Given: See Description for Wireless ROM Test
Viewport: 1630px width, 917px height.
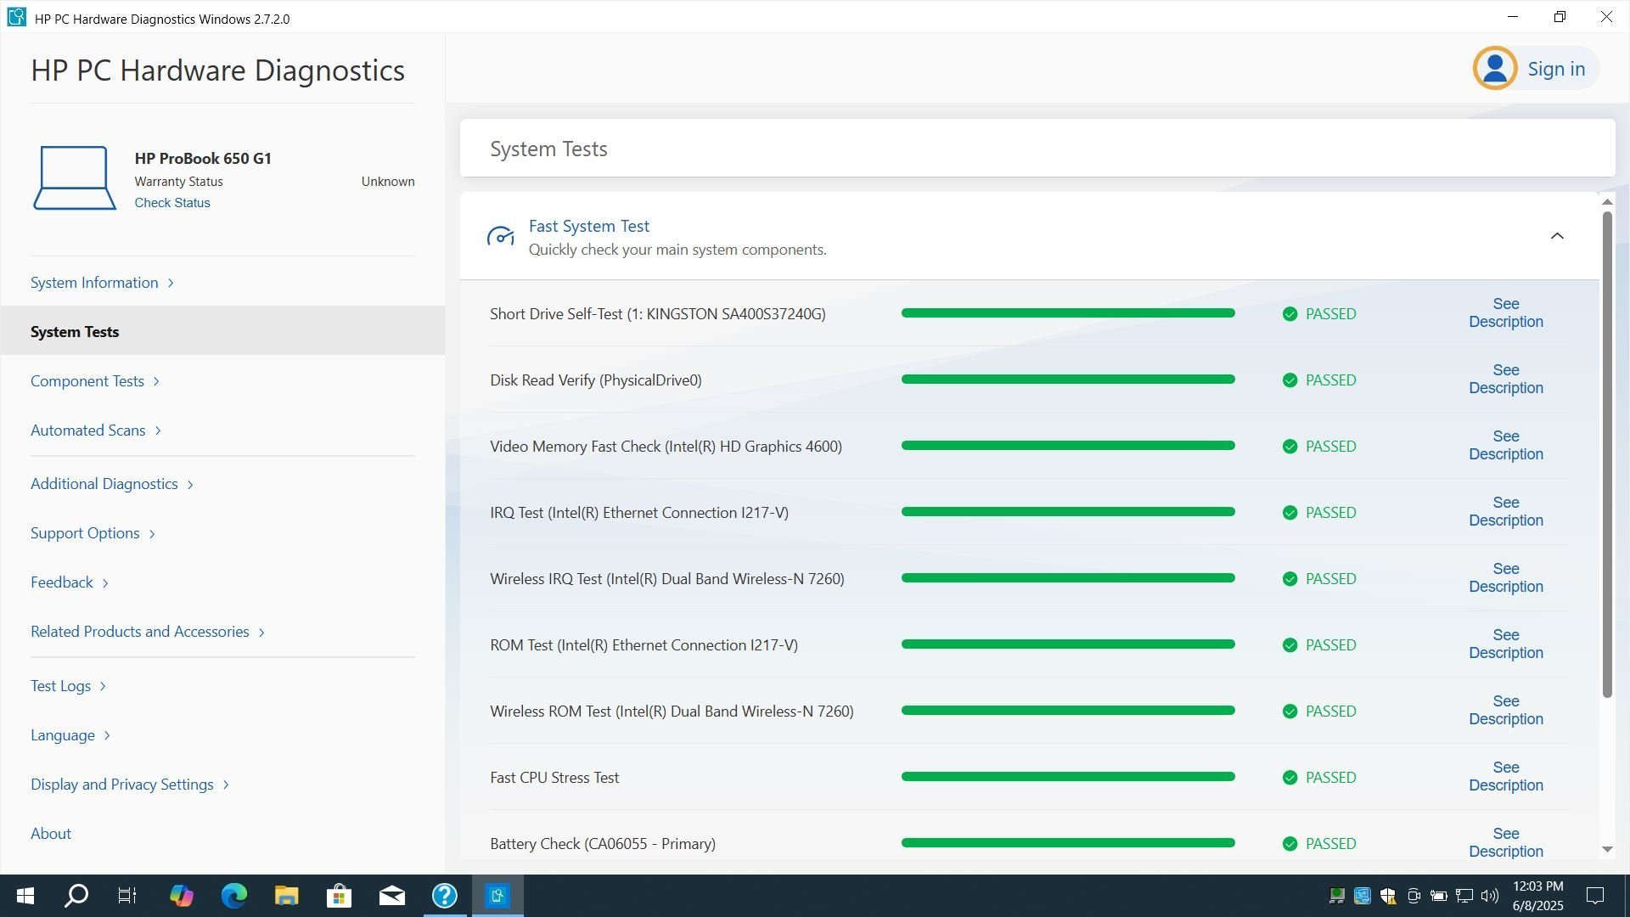Looking at the screenshot, I should pos(1506,711).
